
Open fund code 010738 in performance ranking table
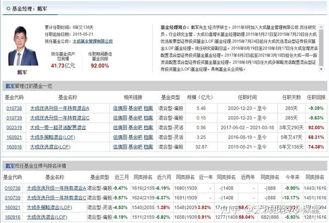coord(13,188)
